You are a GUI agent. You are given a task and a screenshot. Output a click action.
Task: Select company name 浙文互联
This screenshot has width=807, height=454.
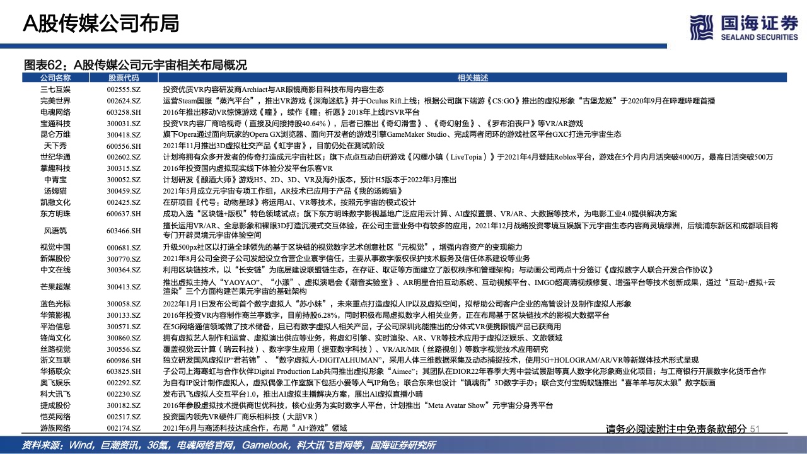(55, 360)
